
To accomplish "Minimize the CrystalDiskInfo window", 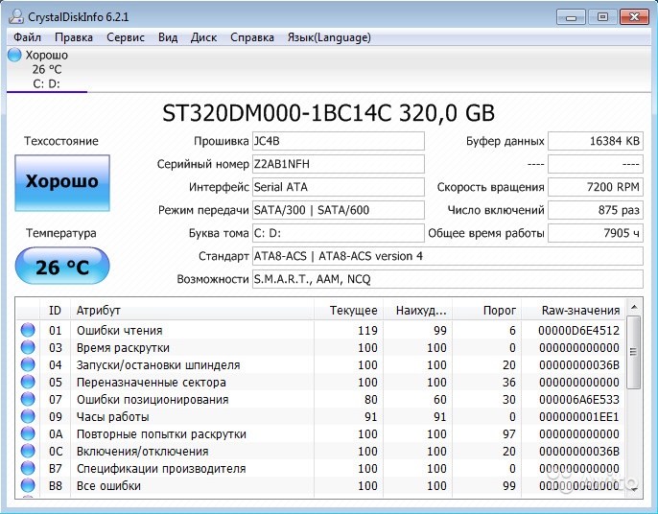I will tap(571, 17).
